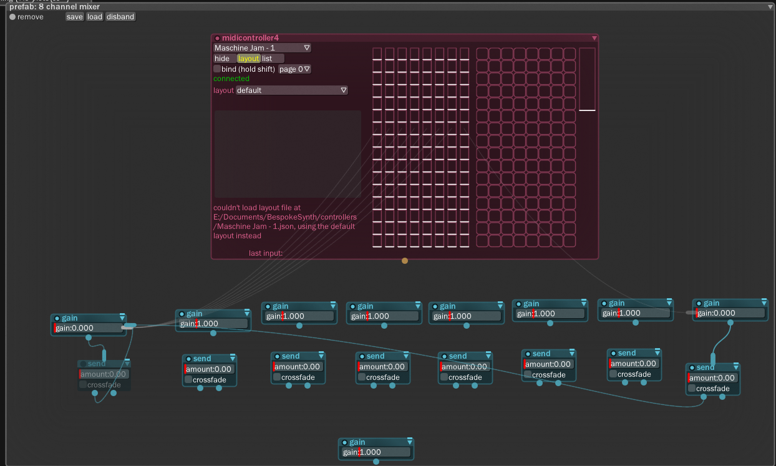The height and width of the screenshot is (466, 776).
Task: Open the Maschine Jam - 1 device dropdown
Action: [x=261, y=47]
